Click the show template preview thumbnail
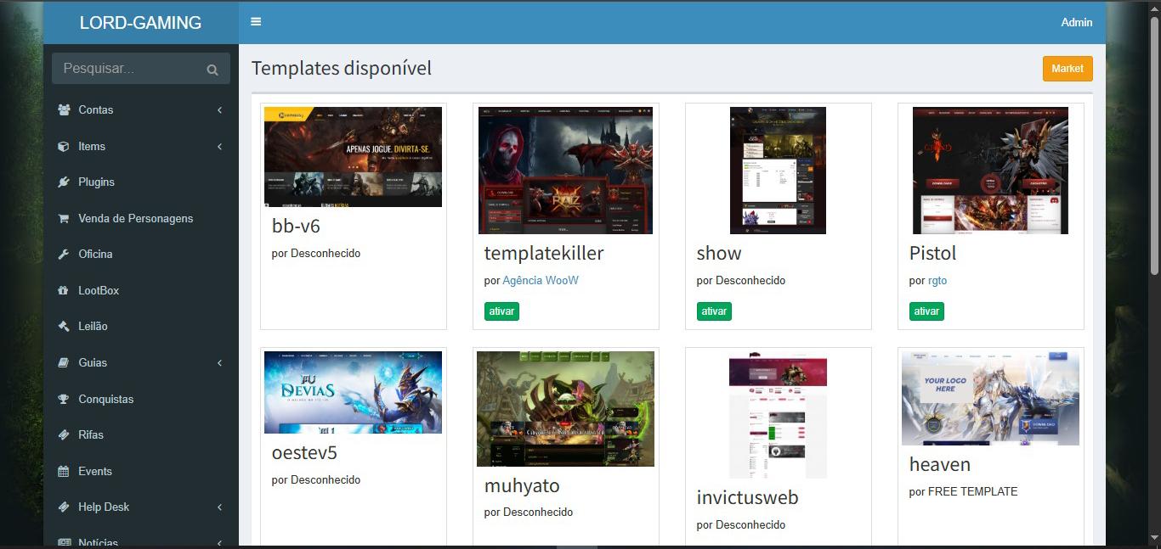The image size is (1161, 549). (x=778, y=171)
